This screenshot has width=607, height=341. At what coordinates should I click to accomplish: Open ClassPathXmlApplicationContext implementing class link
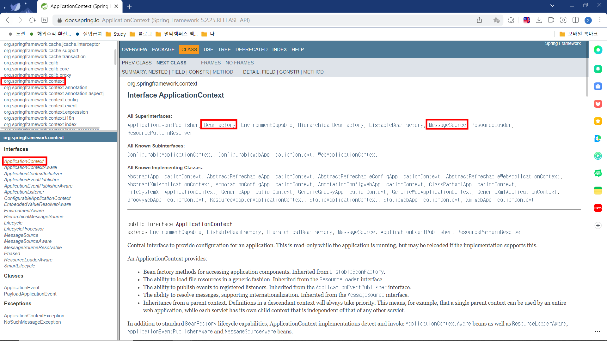click(471, 184)
